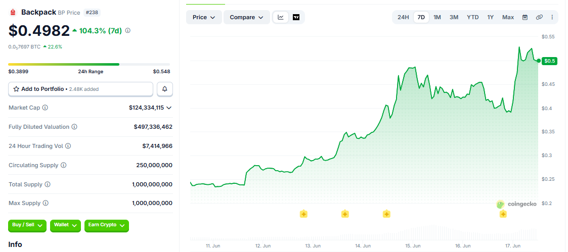
Task: Click the 250,000,000 circulating supply value
Action: (x=154, y=165)
